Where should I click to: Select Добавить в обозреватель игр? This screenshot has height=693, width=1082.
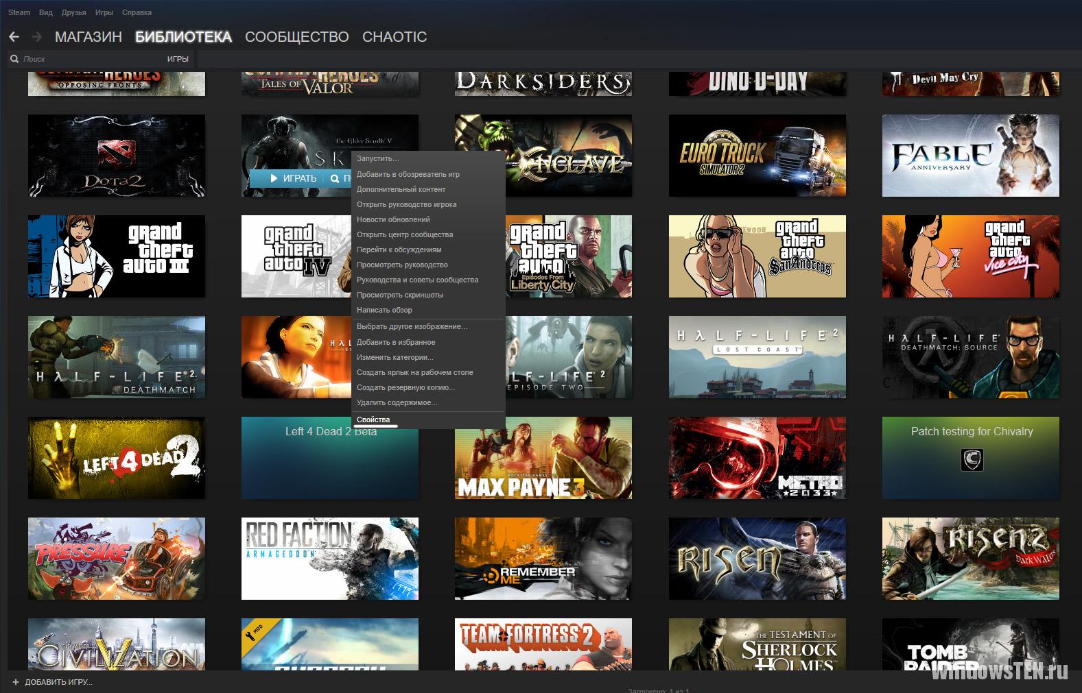click(x=428, y=174)
